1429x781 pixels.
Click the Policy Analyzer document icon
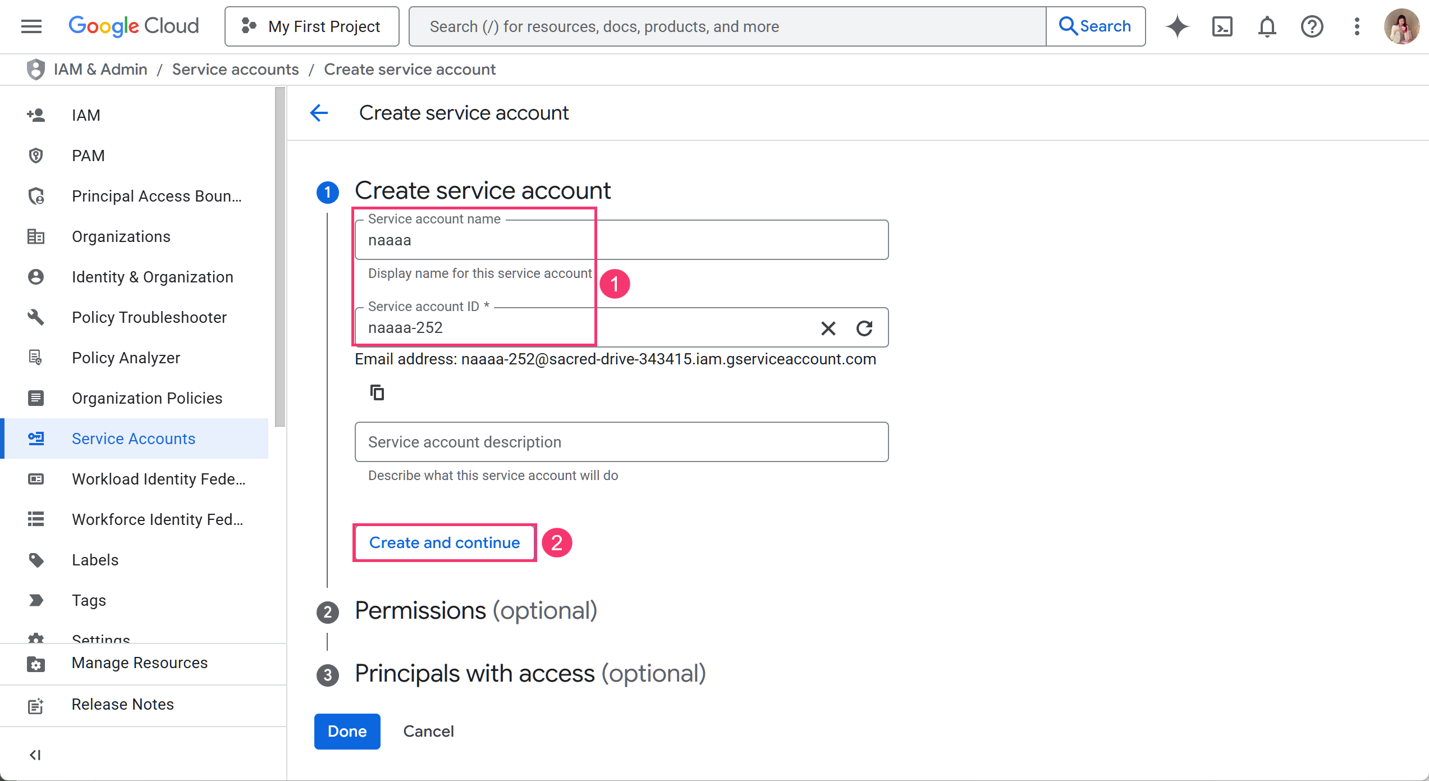point(36,358)
